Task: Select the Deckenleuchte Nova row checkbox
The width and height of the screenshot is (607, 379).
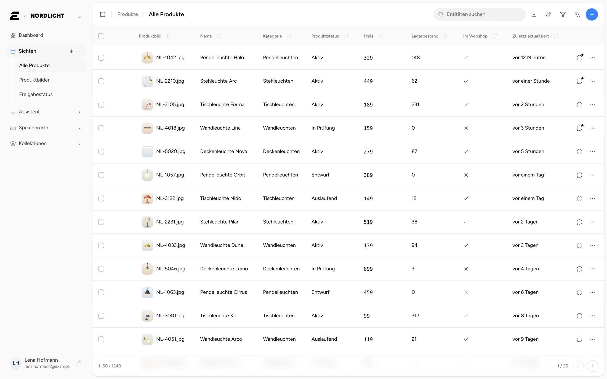Action: 101,152
